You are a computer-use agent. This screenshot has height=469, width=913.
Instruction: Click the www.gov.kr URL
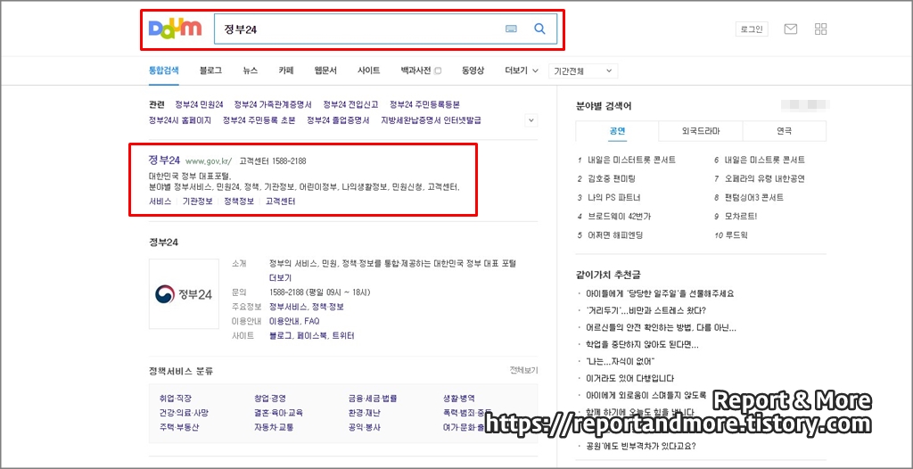coord(209,161)
